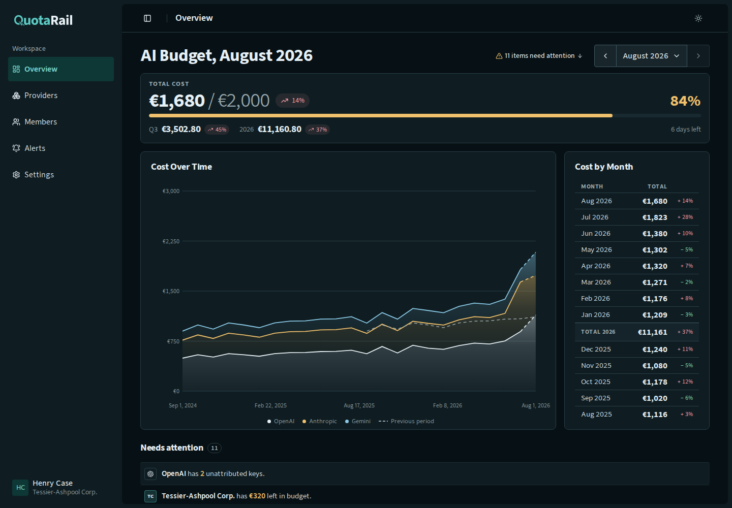Click the Alerts bell icon

pyautogui.click(x=16, y=148)
